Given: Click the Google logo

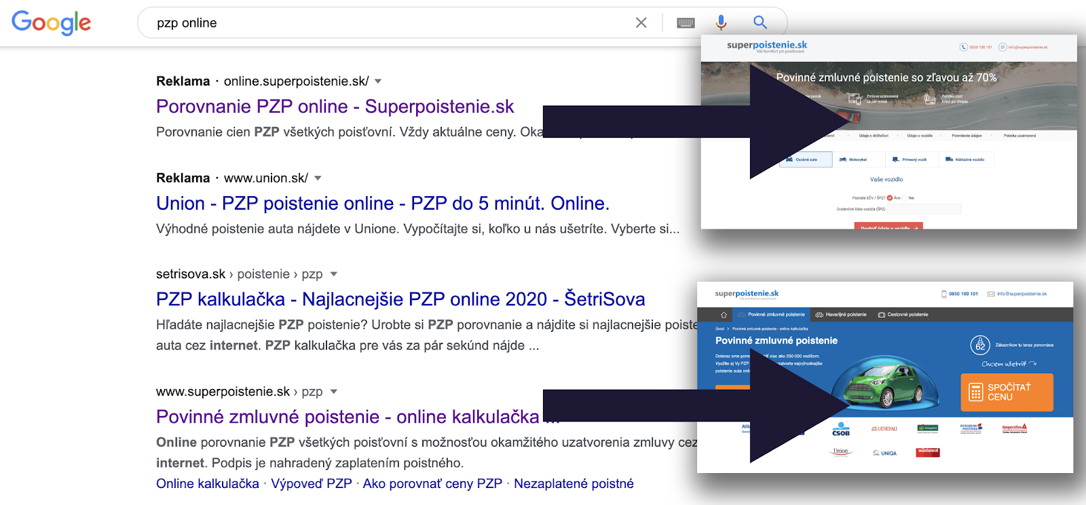Looking at the screenshot, I should point(51,23).
